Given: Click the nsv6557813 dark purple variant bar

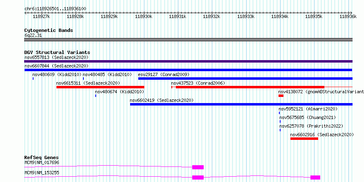Looking at the screenshot, I should pyautogui.click(x=188, y=61).
